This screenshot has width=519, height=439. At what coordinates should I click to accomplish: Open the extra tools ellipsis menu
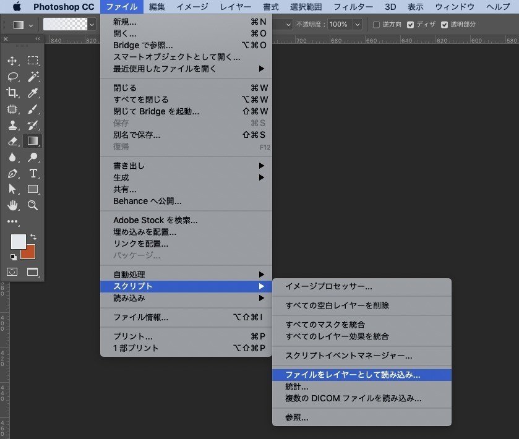pyautogui.click(x=12, y=221)
